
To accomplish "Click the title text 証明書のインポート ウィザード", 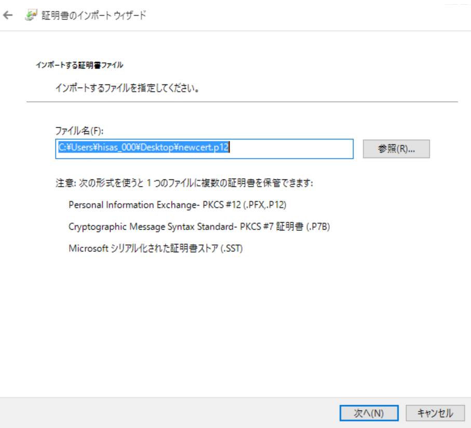I will pos(94,16).
